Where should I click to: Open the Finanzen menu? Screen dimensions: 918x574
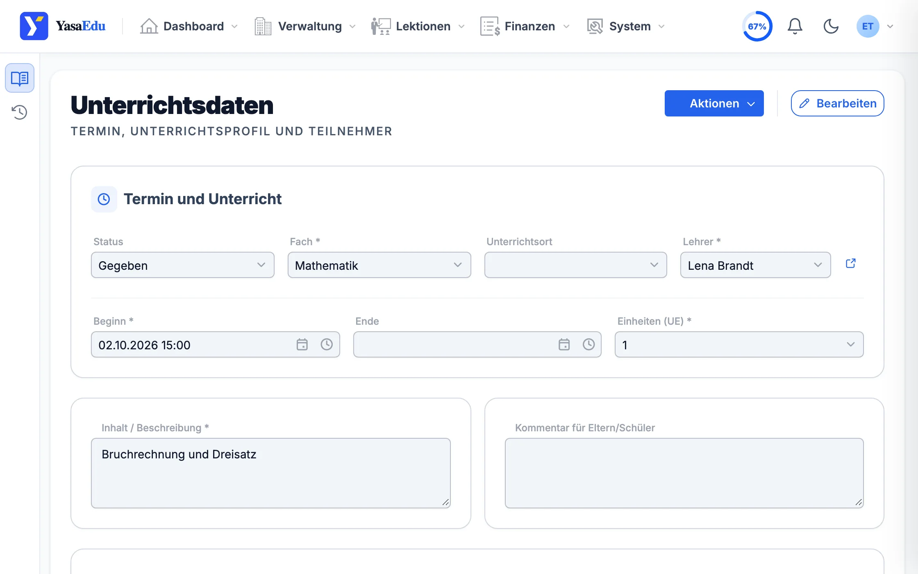point(525,26)
